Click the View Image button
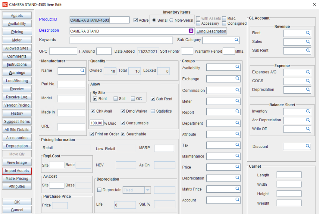Screen dimensions: 319x214 (17, 162)
